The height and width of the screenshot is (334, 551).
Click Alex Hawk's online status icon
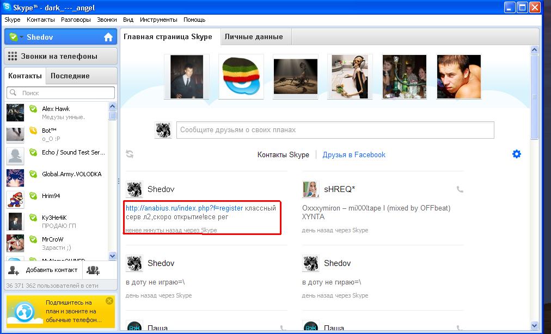click(x=33, y=109)
